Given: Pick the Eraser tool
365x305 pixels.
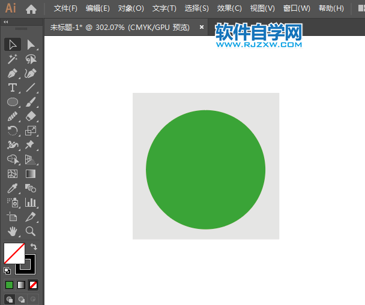Looking at the screenshot, I should coord(31,116).
